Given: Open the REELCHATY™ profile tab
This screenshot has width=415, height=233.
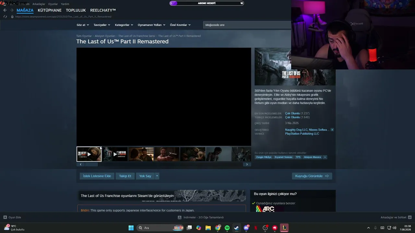Looking at the screenshot, I should [x=103, y=10].
